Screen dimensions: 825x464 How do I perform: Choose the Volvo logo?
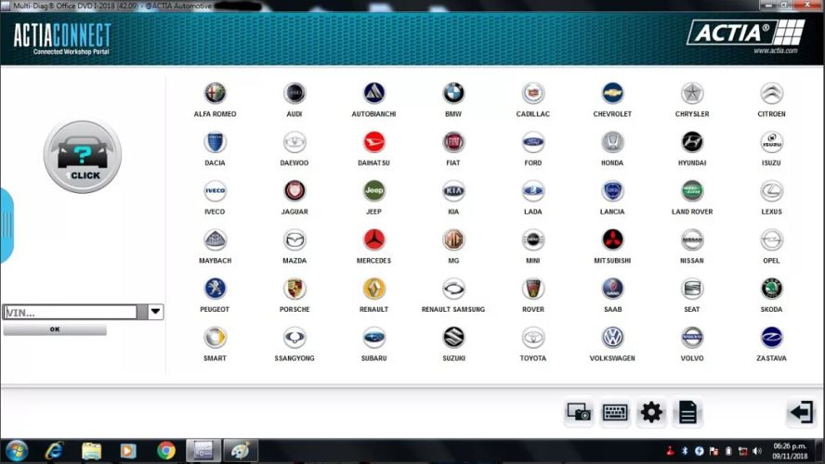[692, 338]
